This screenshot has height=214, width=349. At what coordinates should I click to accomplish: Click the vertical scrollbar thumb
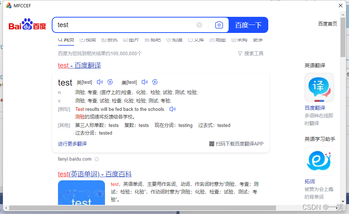click(343, 37)
